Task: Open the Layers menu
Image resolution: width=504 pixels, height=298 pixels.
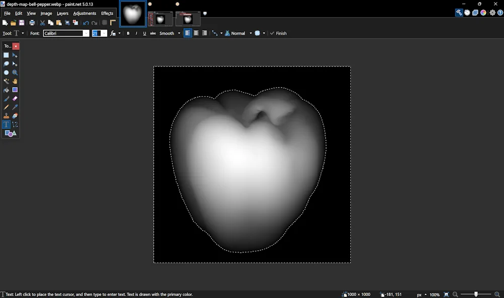Action: click(62, 14)
